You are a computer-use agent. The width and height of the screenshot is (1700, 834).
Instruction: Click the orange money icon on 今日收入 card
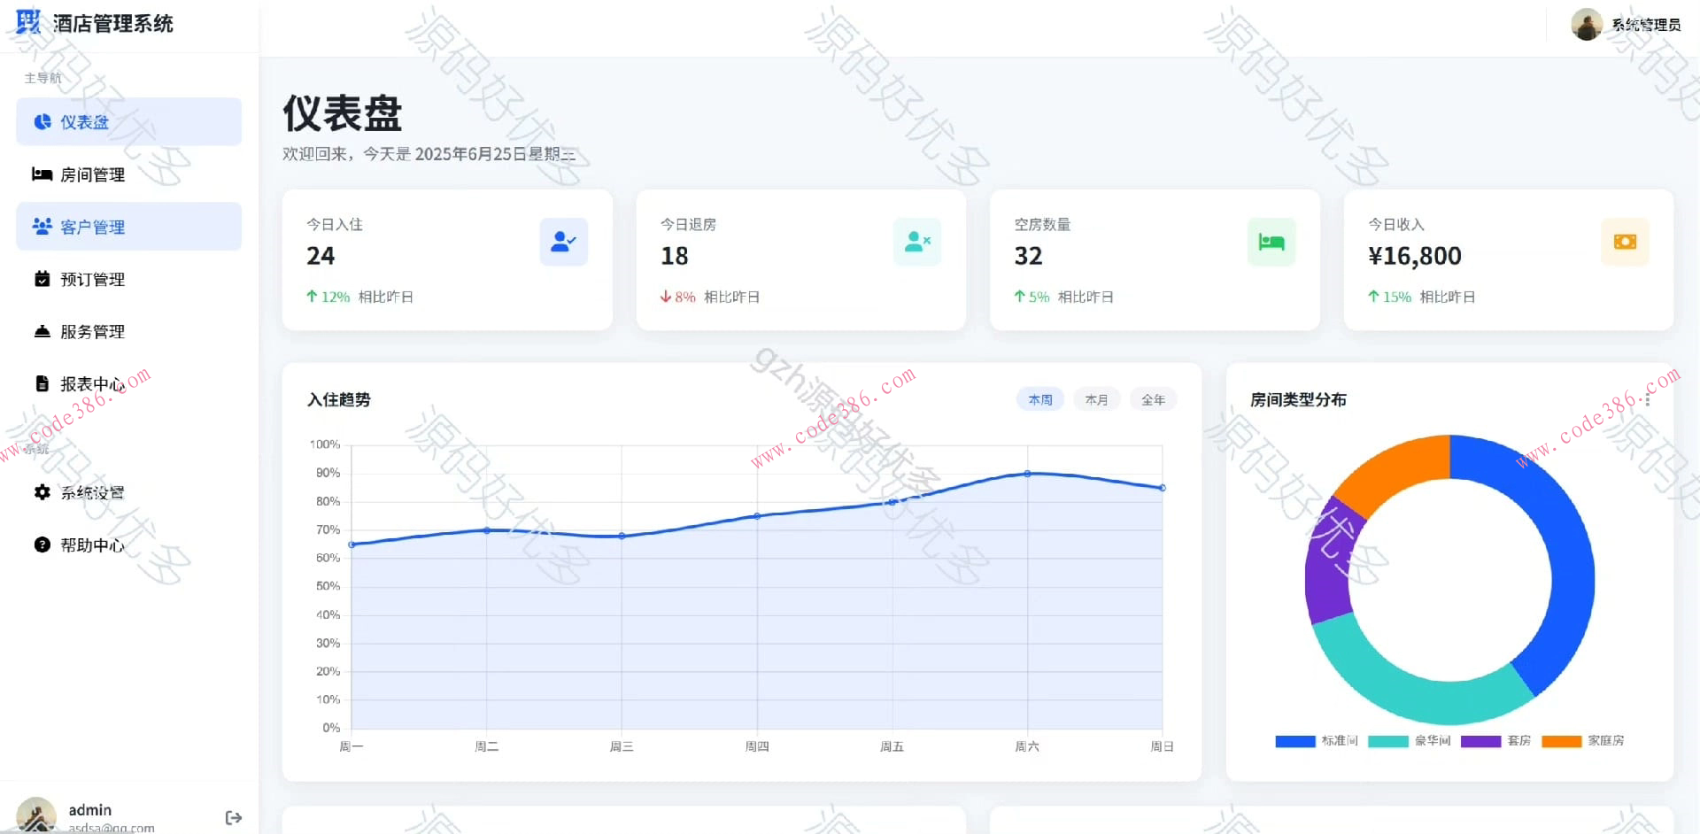pyautogui.click(x=1625, y=242)
